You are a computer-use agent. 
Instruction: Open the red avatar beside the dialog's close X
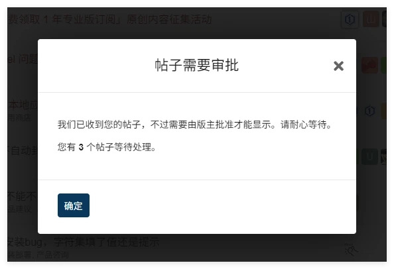(x=369, y=65)
